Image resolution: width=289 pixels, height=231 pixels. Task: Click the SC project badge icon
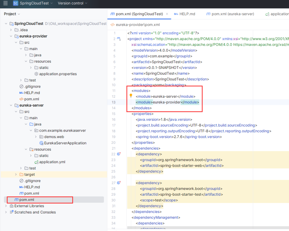(x=16, y=3)
